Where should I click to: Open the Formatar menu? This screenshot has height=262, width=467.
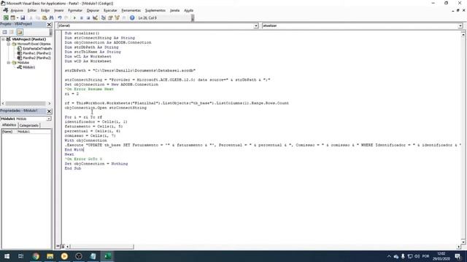point(75,10)
